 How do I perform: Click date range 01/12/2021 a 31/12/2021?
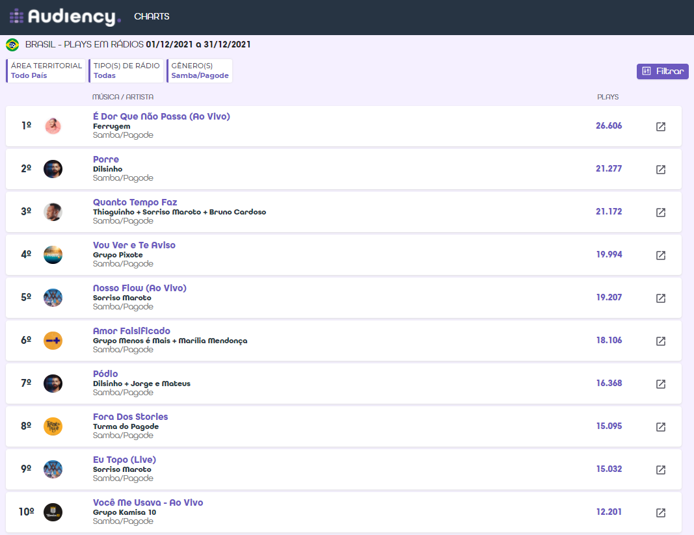click(198, 45)
